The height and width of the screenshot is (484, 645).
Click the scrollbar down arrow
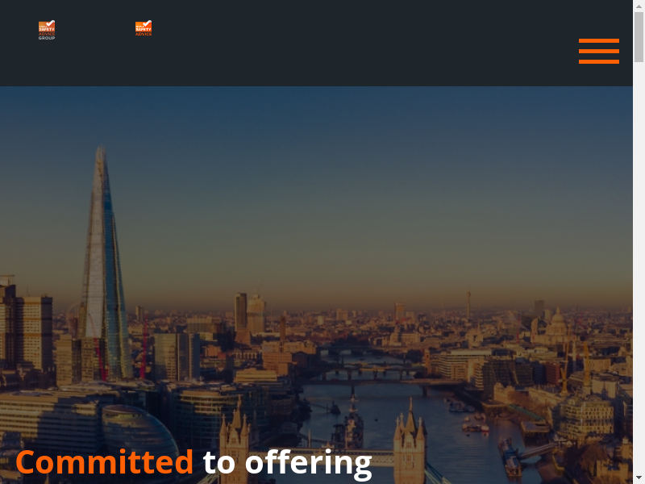(639, 478)
